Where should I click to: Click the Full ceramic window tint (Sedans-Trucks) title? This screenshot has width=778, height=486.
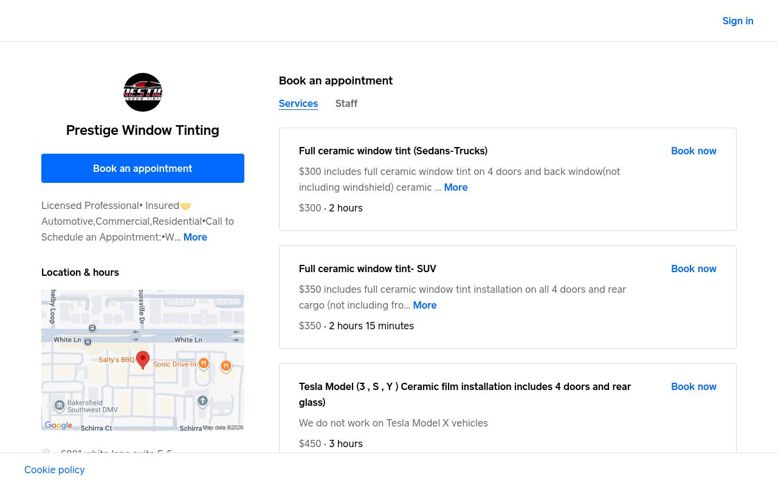(x=393, y=151)
